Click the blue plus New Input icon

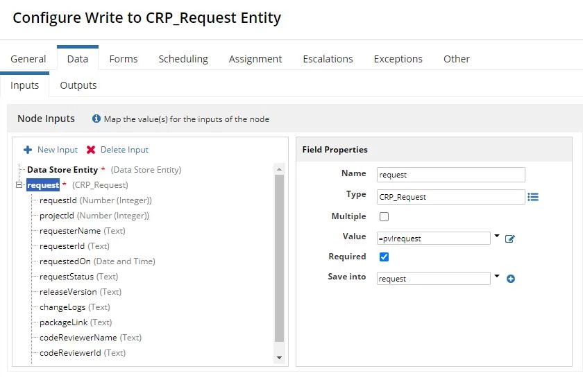point(28,150)
